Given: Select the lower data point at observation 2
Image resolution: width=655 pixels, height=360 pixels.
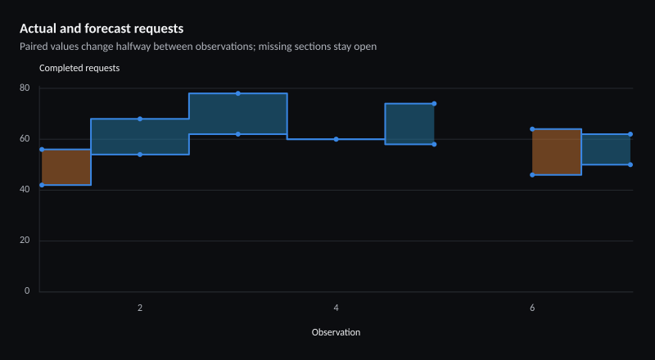Looking at the screenshot, I should click(140, 155).
